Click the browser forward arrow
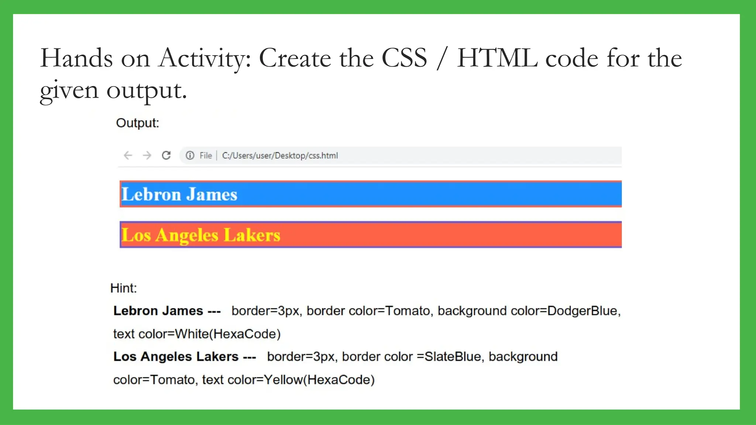Screen dimensions: 756x425 147,155
